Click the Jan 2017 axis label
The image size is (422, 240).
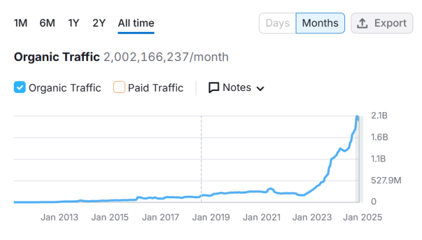click(161, 217)
